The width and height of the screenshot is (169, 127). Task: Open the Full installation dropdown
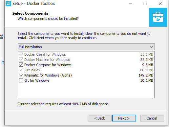86,47
